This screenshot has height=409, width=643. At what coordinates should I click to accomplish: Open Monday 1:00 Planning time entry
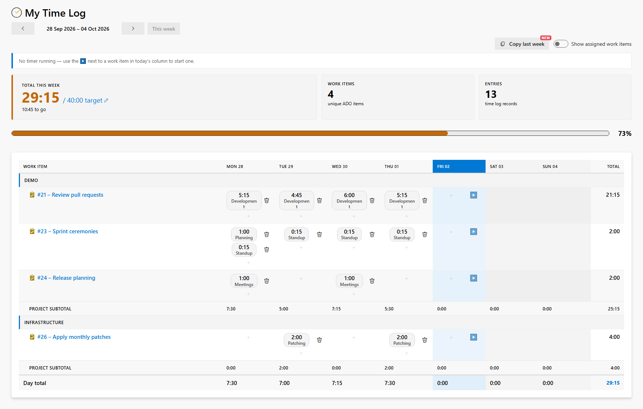(244, 234)
